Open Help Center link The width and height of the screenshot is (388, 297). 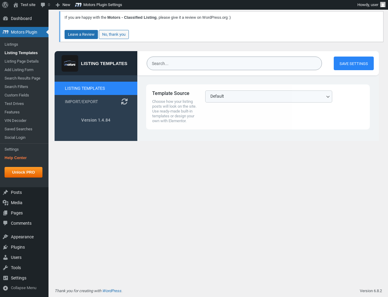point(15,158)
